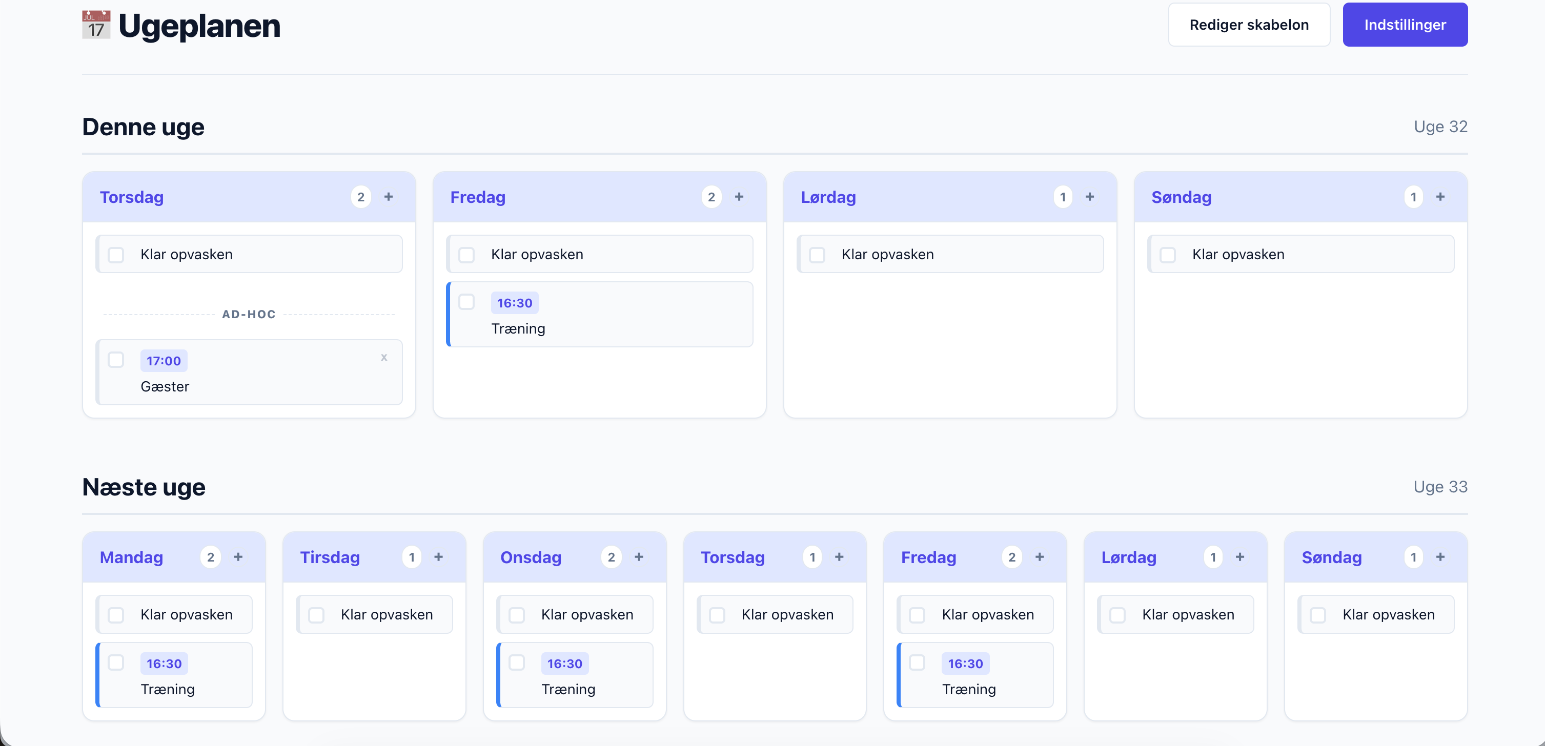
Task: Click the Tirsdag heading
Action: tap(330, 557)
